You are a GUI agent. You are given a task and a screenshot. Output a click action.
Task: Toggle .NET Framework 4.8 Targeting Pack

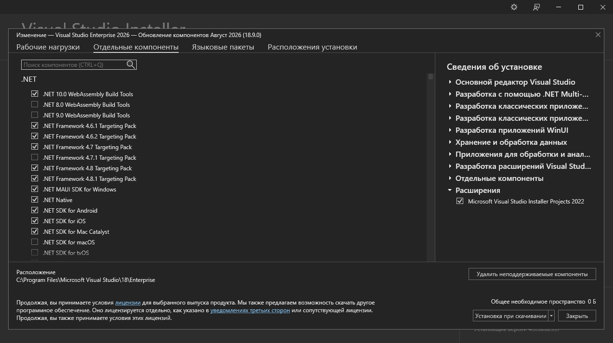pos(35,168)
